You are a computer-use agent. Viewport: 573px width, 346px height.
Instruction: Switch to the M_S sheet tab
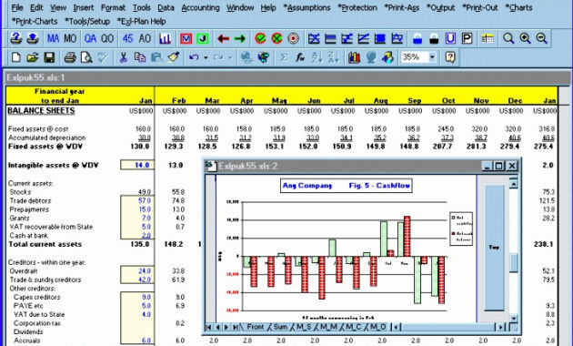(x=304, y=327)
